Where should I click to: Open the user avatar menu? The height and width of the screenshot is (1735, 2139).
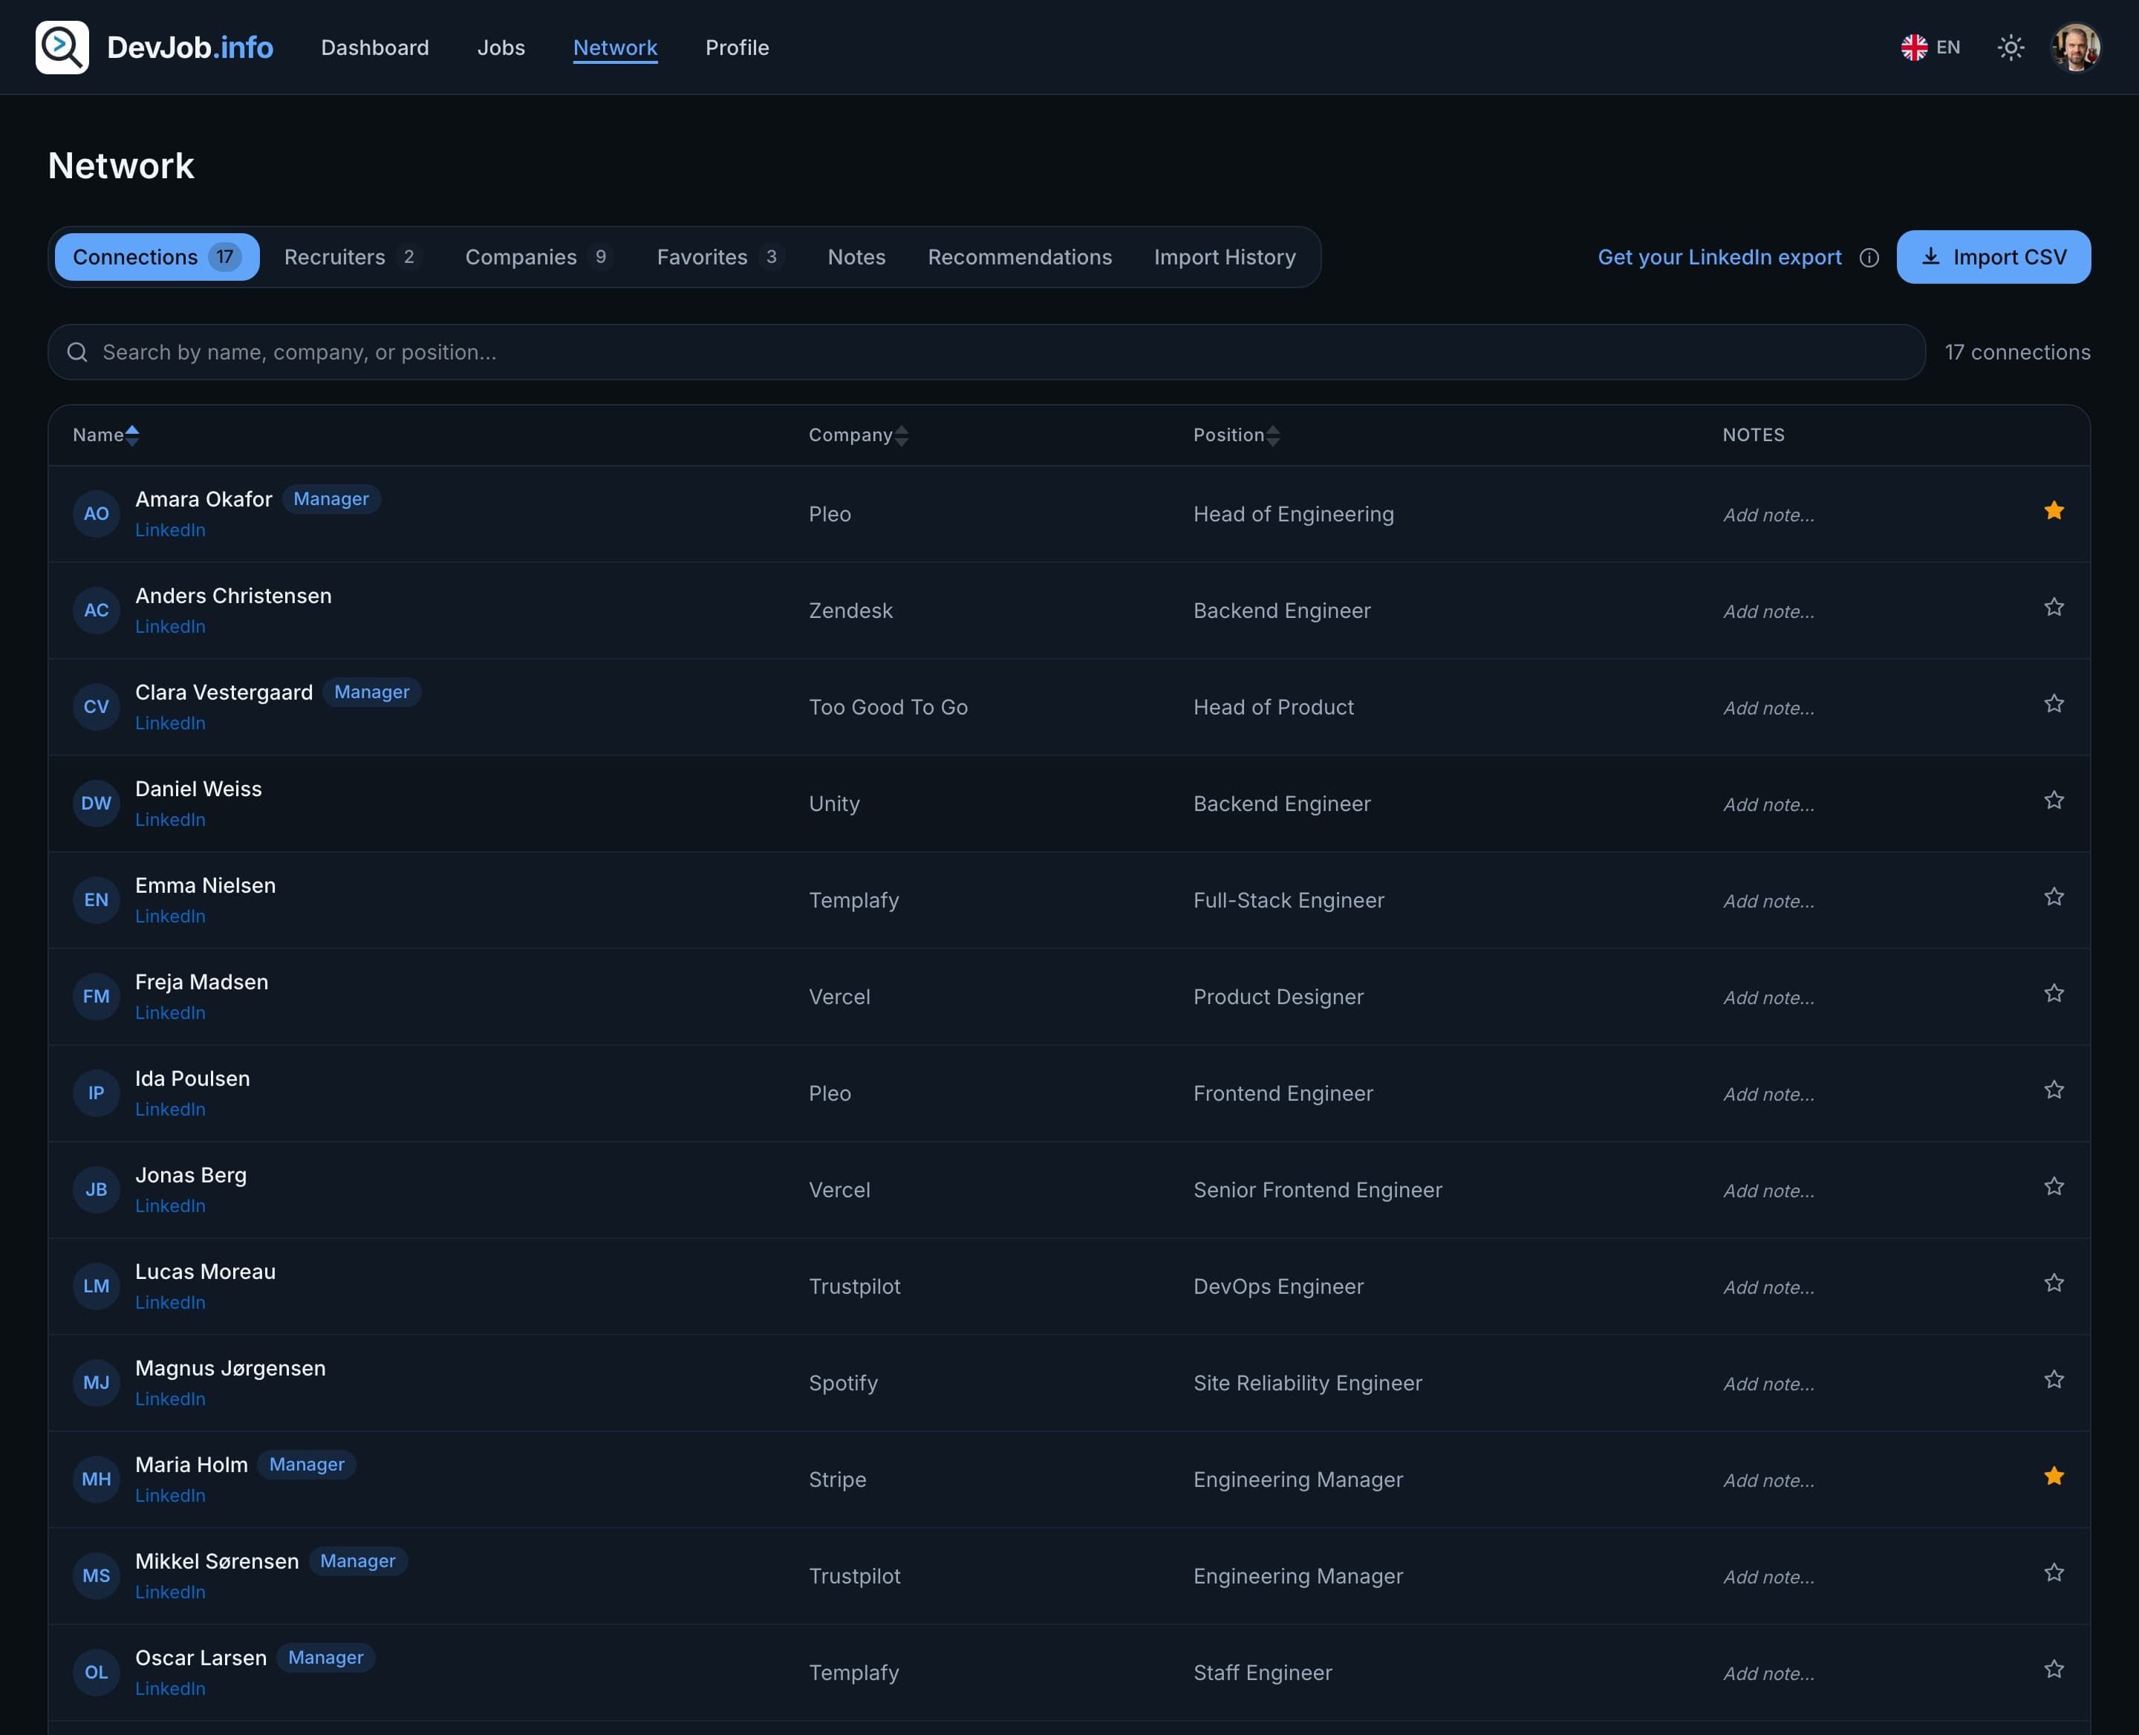(2075, 47)
